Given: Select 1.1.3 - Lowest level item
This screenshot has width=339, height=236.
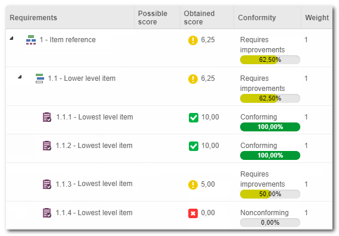Looking at the screenshot, I should [x=94, y=184].
